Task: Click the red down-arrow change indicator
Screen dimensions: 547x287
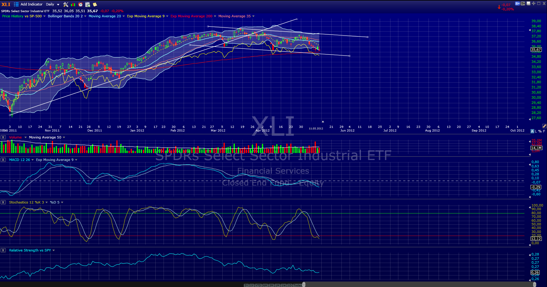Action: [499, 7]
